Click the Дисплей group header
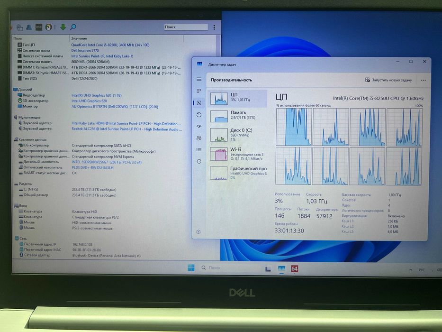The image size is (442, 332). tap(23, 90)
